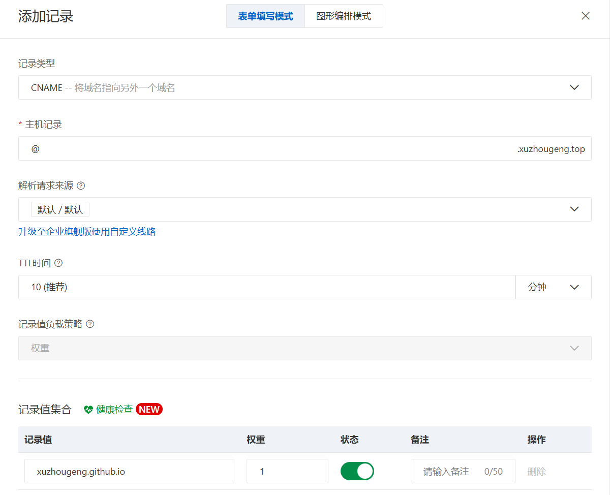Open the CNAME record type dropdown
This screenshot has width=610, height=495.
305,87
